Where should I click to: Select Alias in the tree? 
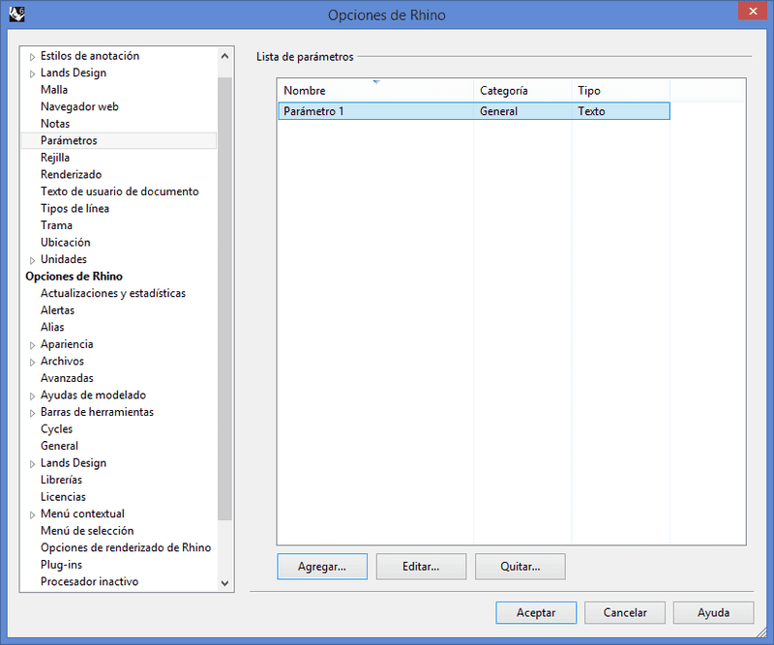52,327
